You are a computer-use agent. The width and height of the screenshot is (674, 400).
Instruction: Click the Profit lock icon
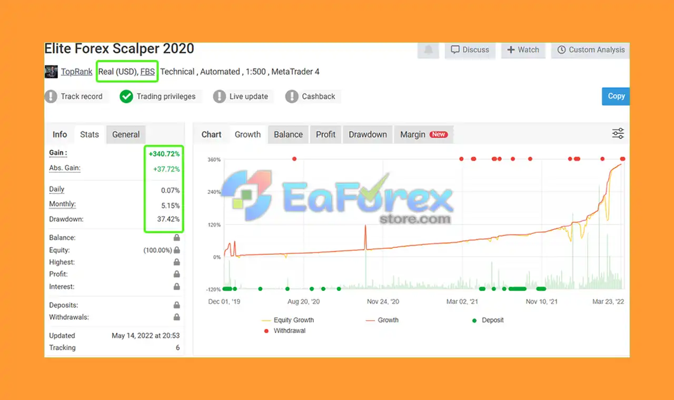(176, 274)
